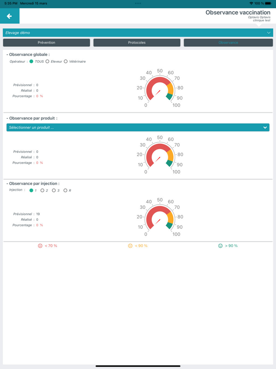
Task: Select injection R radio button
Action: click(65, 190)
